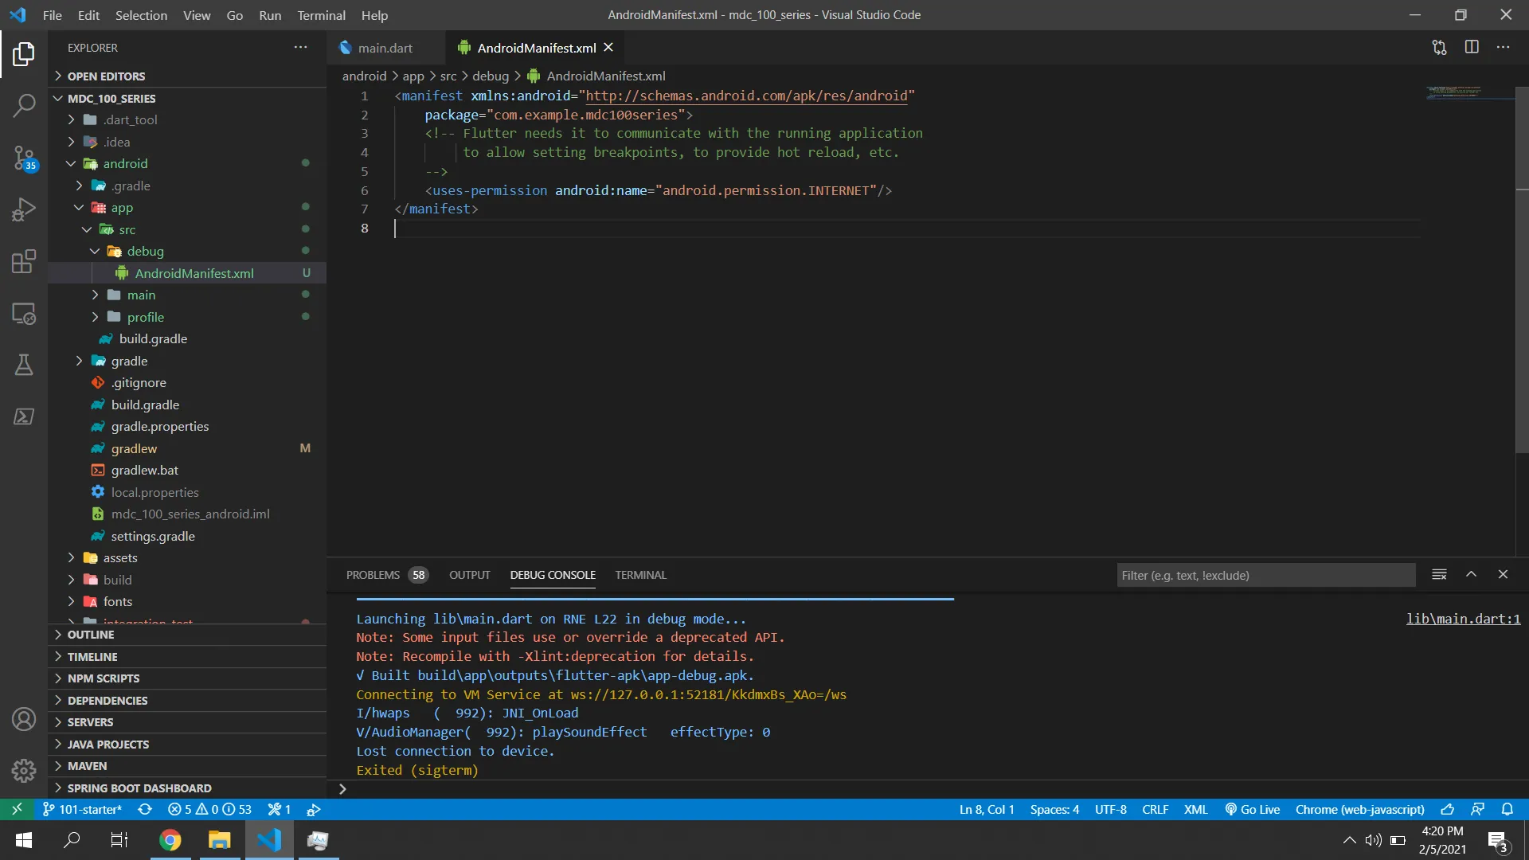Click the debug console filter field
The image size is (1529, 860).
[1265, 575]
